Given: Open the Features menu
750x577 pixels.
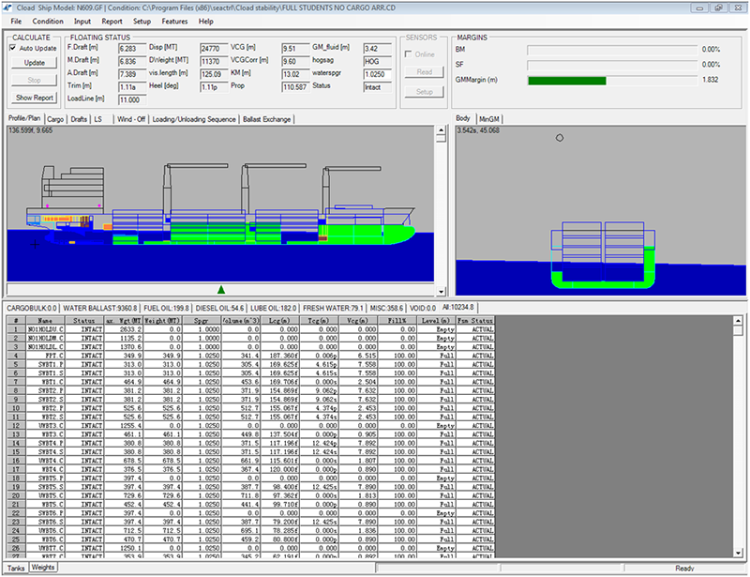Looking at the screenshot, I should tap(174, 21).
